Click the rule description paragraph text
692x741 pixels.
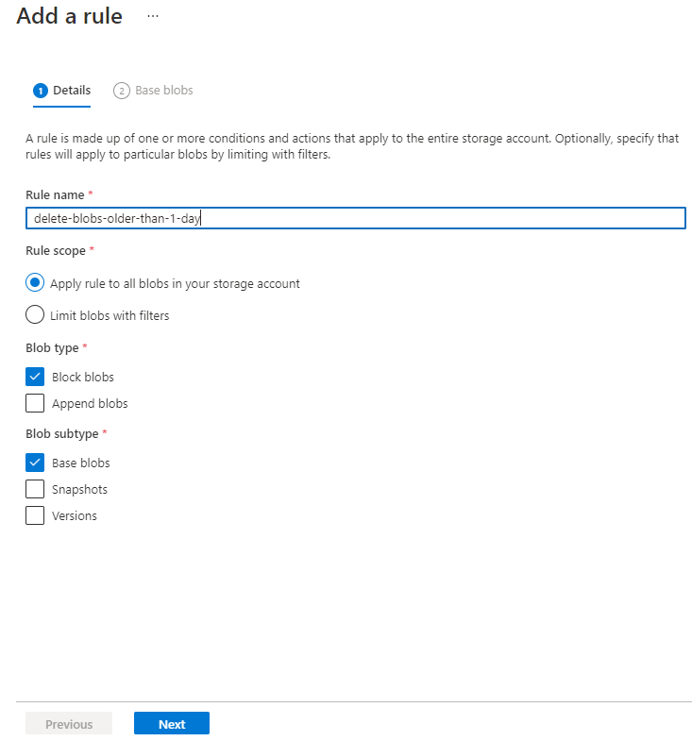coord(352,146)
